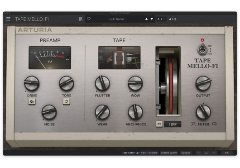Copy settings with A > B button

tap(173, 19)
